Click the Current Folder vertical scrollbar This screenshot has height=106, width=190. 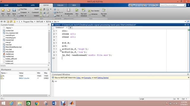(x=49, y=47)
